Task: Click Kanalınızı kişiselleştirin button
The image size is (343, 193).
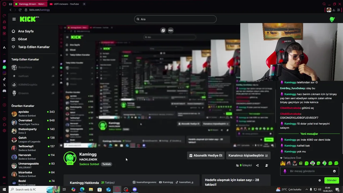Action: (x=248, y=155)
